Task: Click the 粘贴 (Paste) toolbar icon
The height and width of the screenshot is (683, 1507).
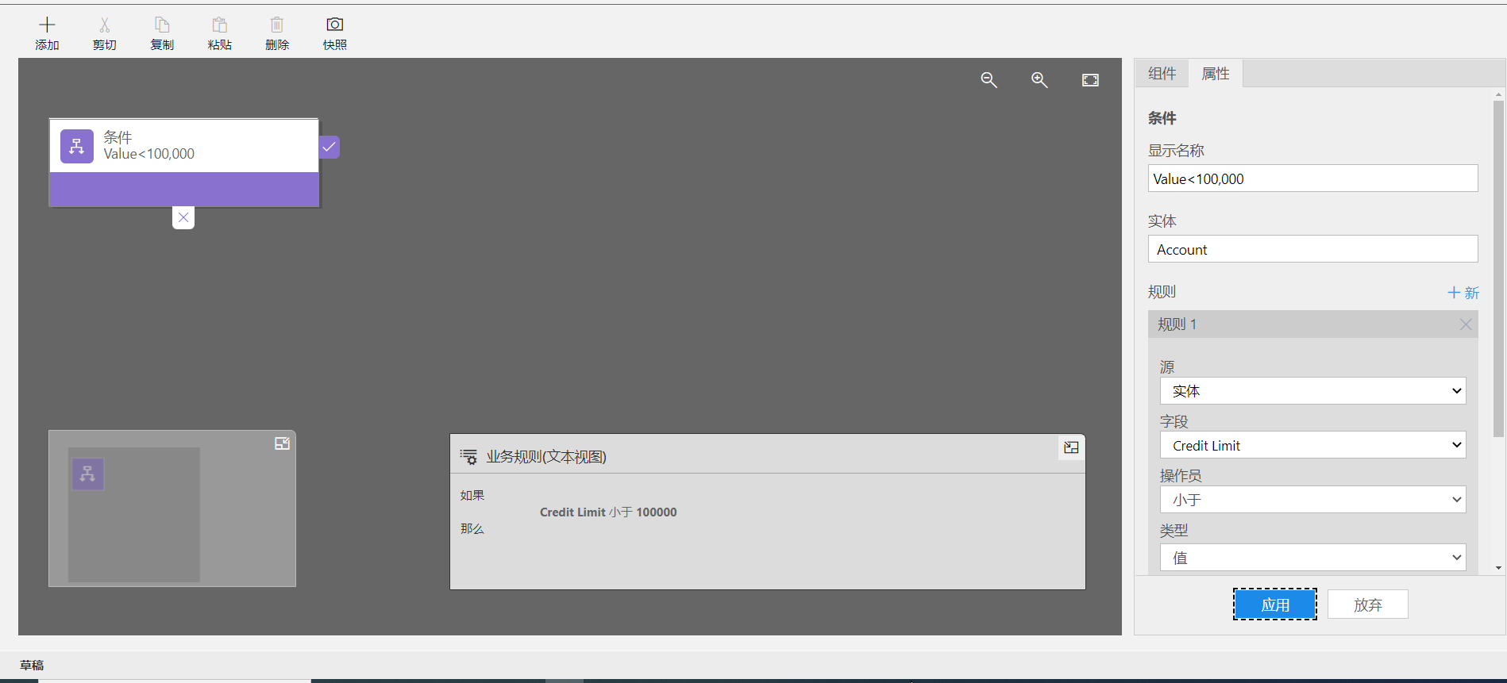Action: pos(220,25)
